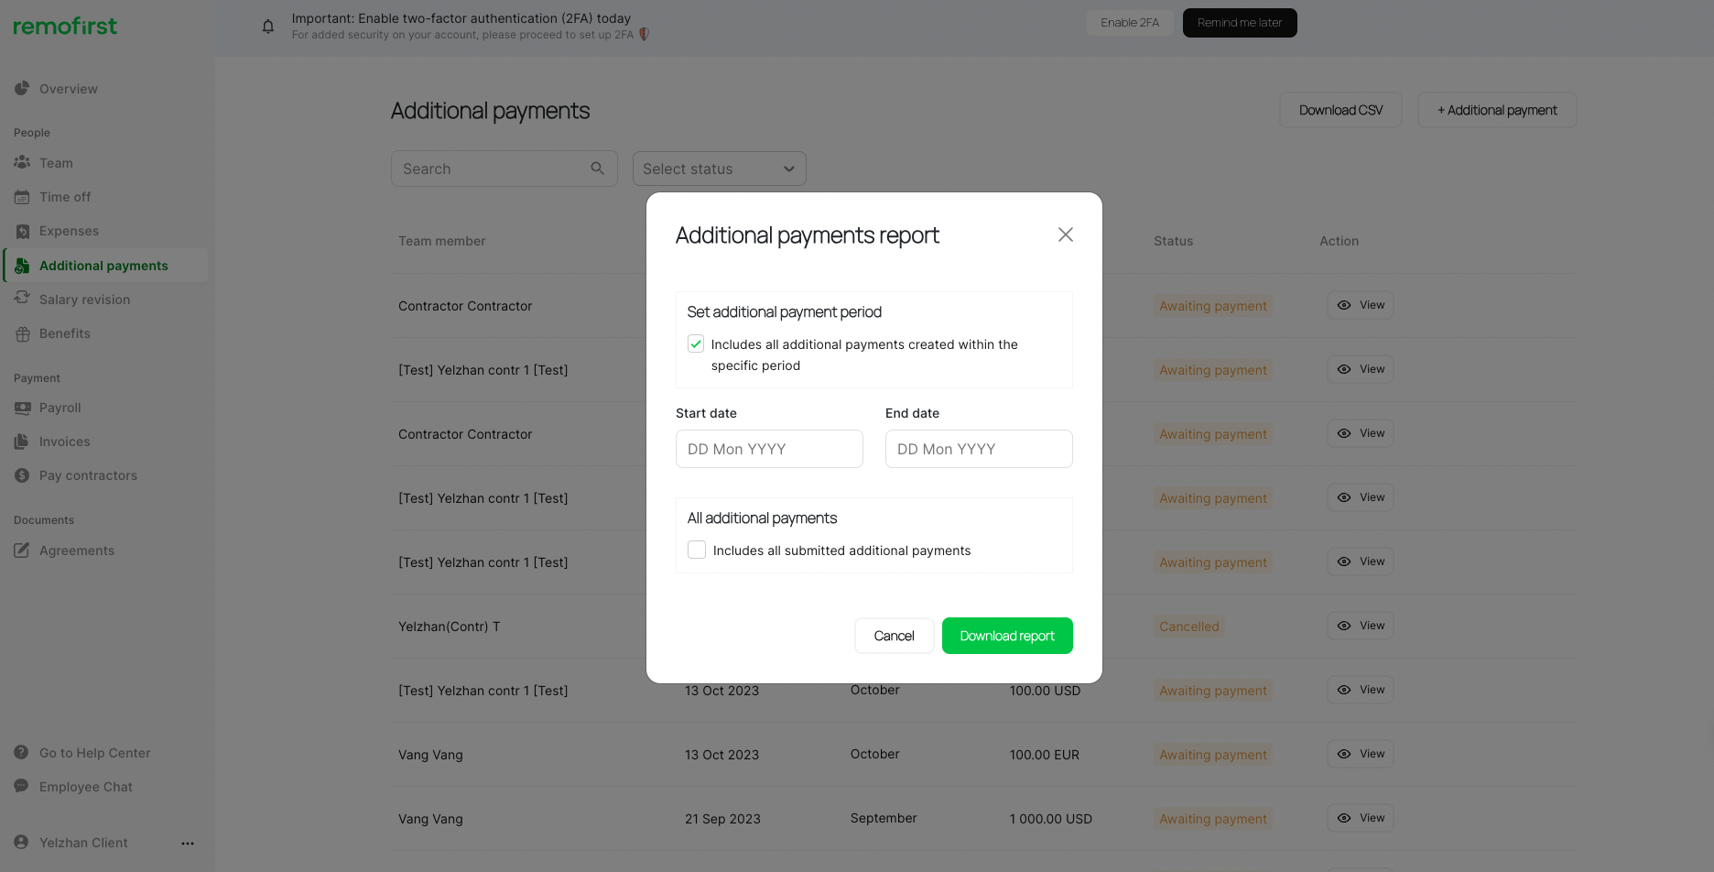Go to Help Center link
This screenshot has width=1714, height=872.
pos(95,753)
